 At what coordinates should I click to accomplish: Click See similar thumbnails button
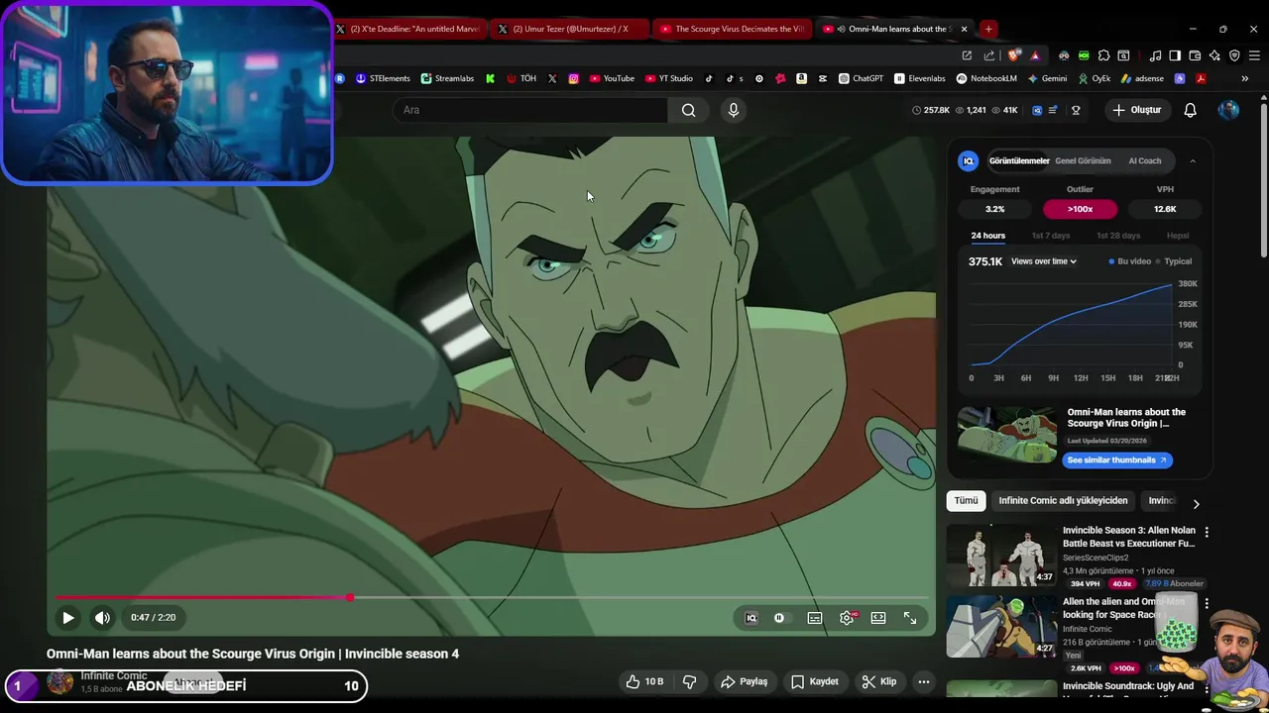coord(1117,459)
